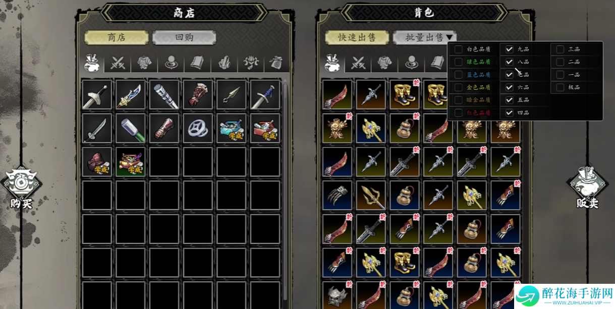615x309 pixels.
Task: Click the 贩卖 sell emblem on the right
Action: pyautogui.click(x=587, y=187)
